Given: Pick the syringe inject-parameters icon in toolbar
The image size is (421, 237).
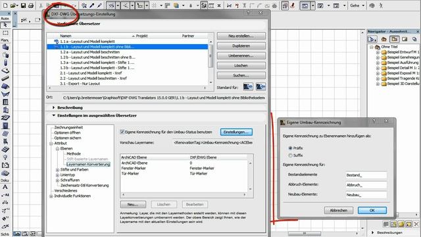Looking at the screenshot, I should 99,5.
